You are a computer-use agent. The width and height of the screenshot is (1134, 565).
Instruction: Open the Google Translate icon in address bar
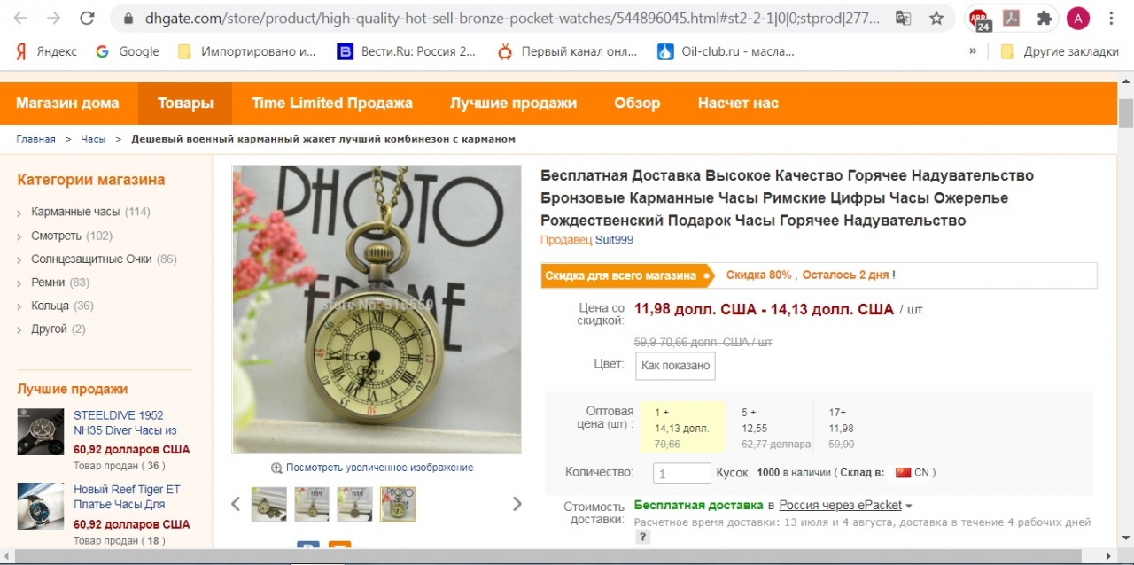pyautogui.click(x=903, y=18)
